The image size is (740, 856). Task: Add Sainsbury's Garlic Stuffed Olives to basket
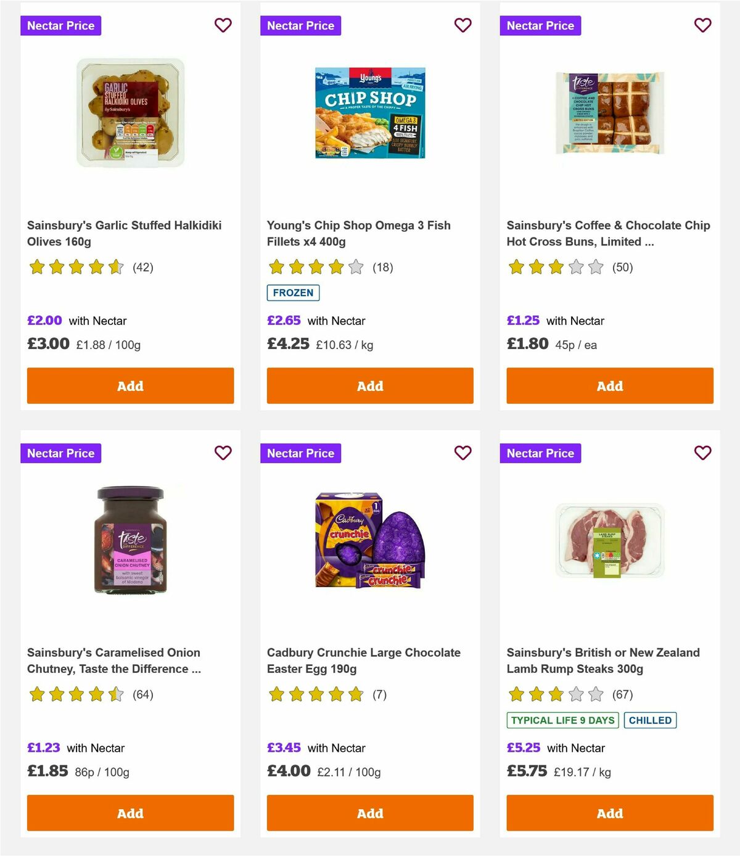pos(129,385)
